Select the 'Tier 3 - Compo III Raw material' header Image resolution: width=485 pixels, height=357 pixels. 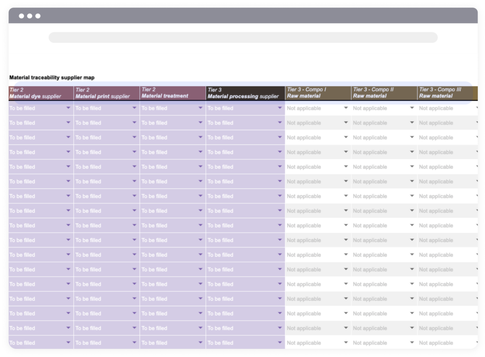pyautogui.click(x=448, y=93)
